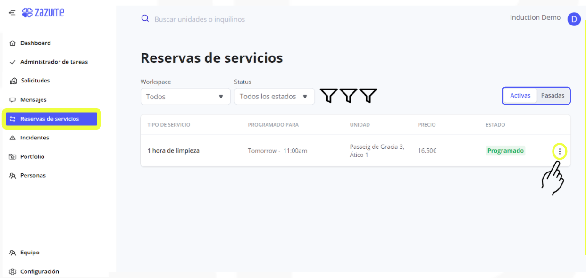The height and width of the screenshot is (278, 586).
Task: Click the first funnel filter icon
Action: click(329, 96)
